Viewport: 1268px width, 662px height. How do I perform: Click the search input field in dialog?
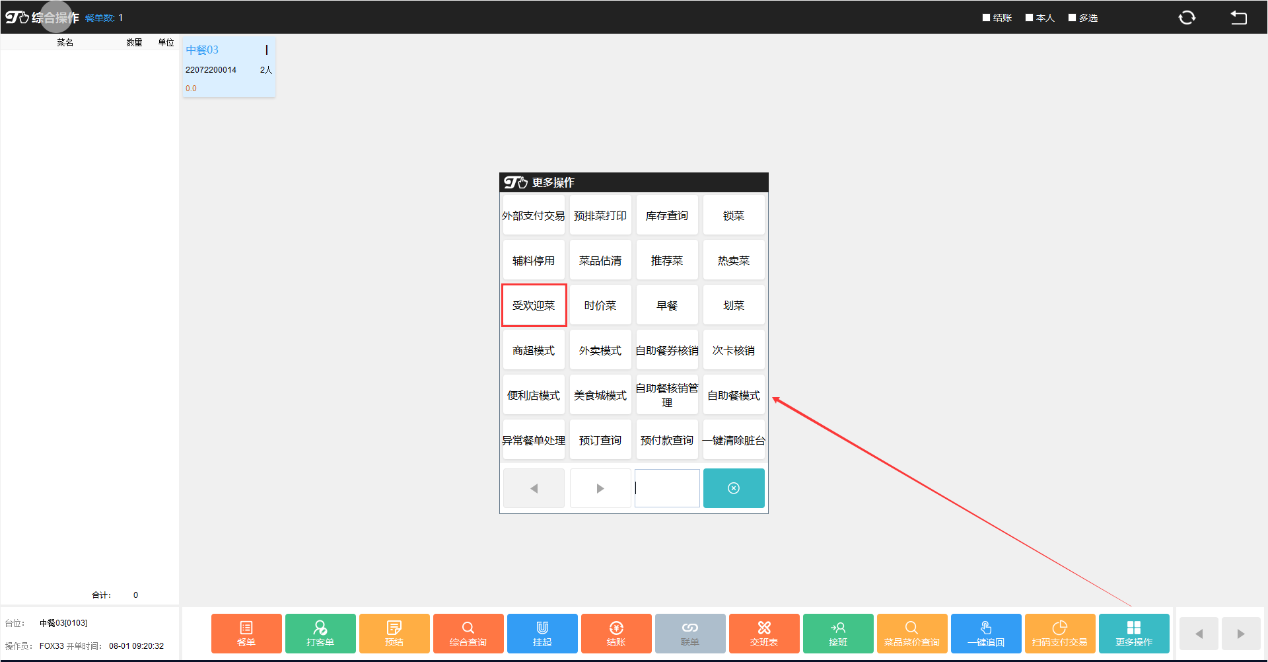click(x=667, y=488)
